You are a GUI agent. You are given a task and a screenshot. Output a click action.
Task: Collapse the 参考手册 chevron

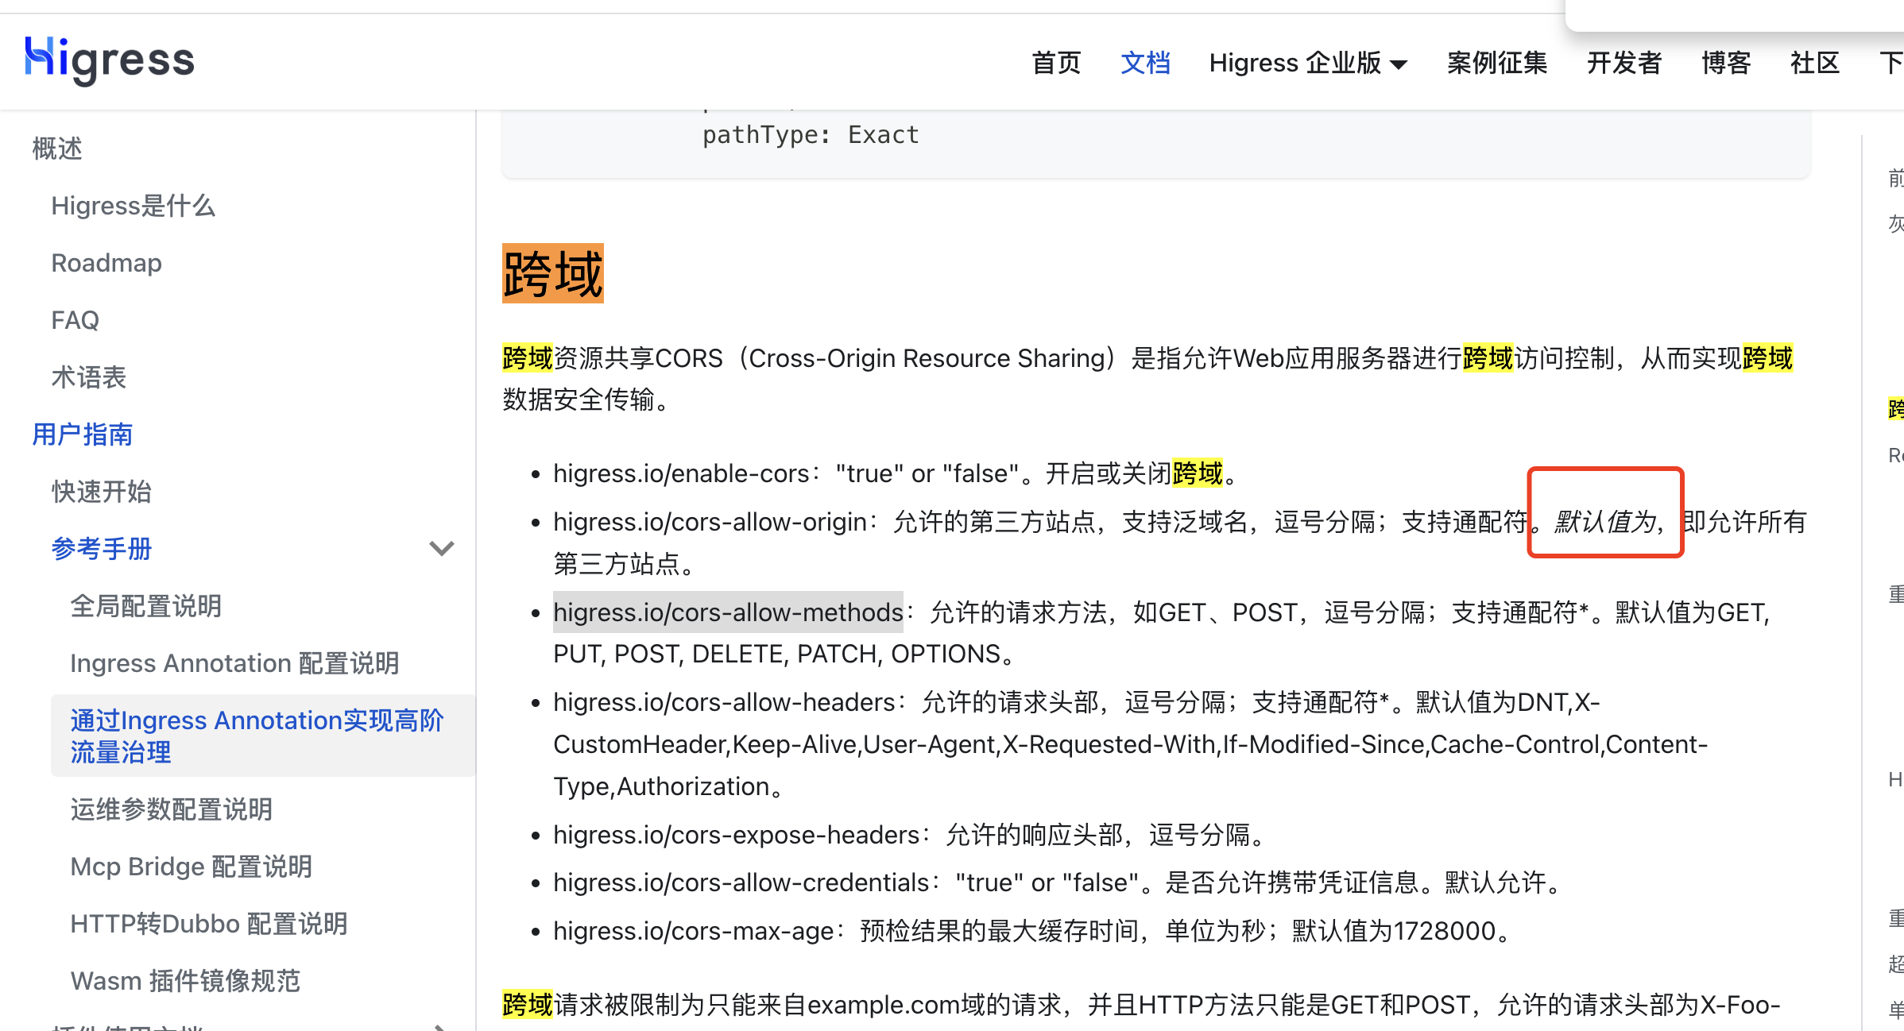tap(442, 548)
